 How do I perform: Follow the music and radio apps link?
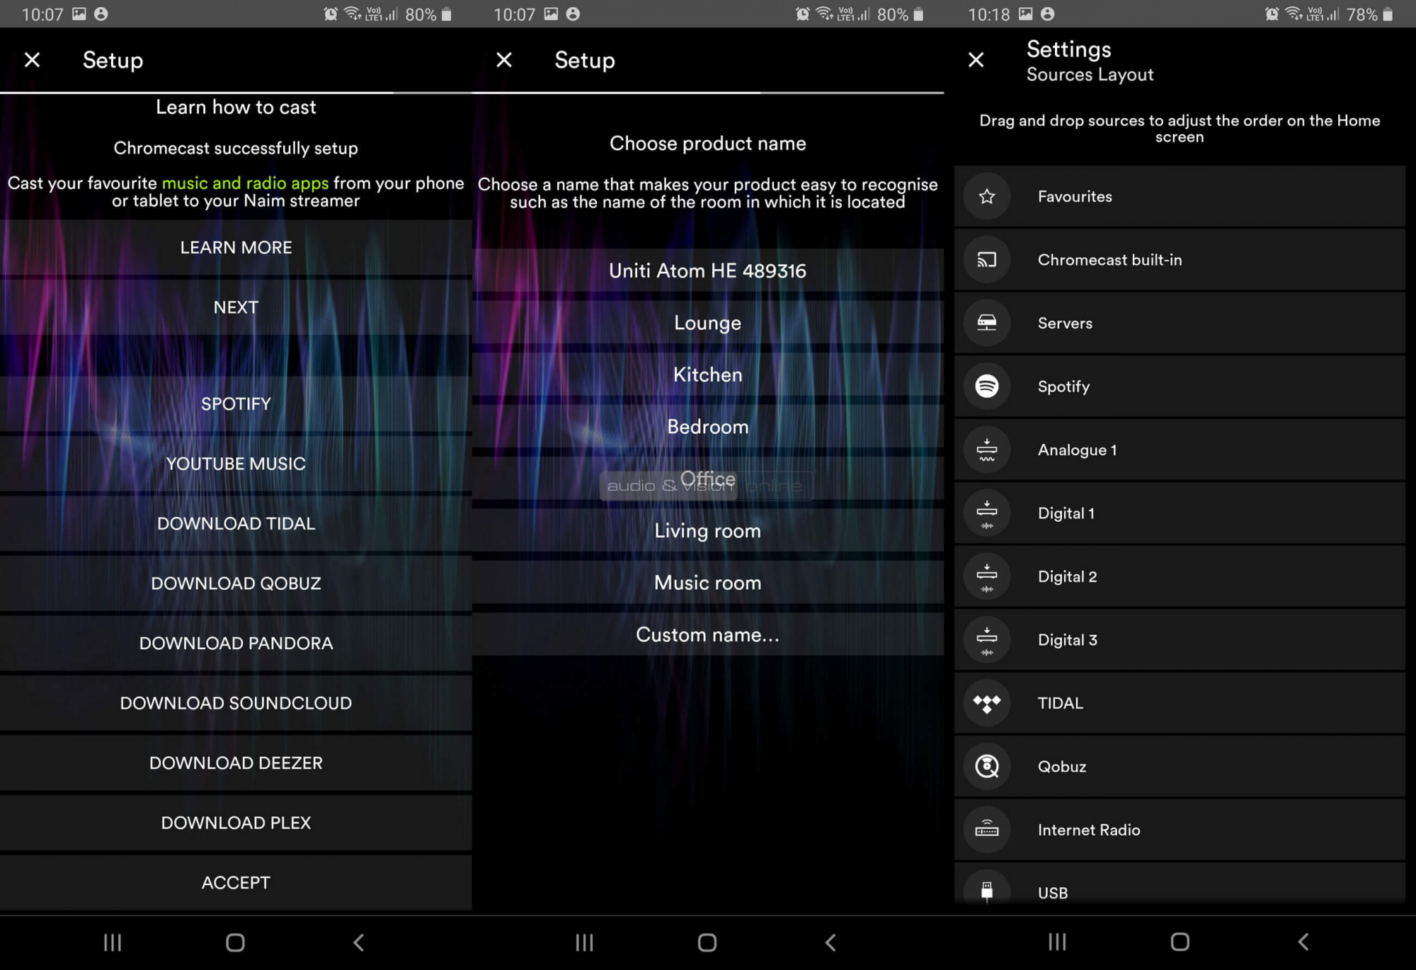pyautogui.click(x=245, y=183)
